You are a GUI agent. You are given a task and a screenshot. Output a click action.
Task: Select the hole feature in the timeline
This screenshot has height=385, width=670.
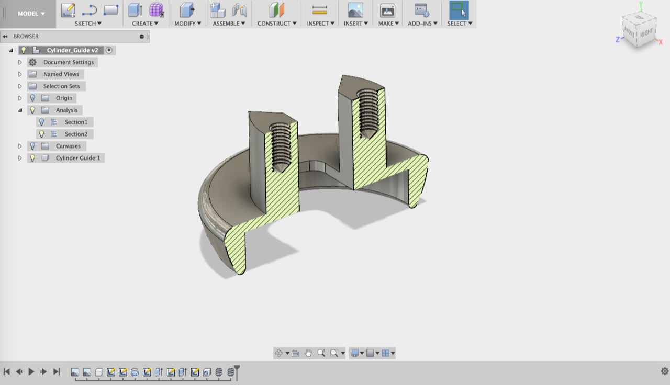pos(207,372)
